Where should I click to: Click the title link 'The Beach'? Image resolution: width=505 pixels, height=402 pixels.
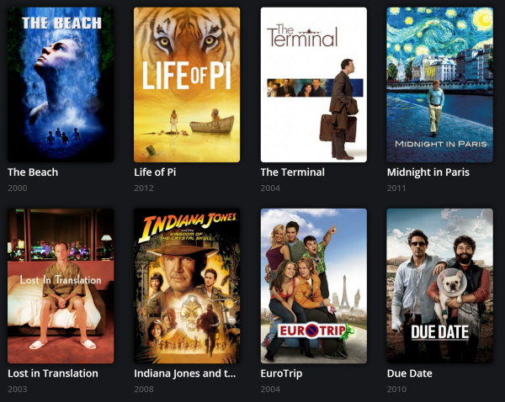(33, 172)
